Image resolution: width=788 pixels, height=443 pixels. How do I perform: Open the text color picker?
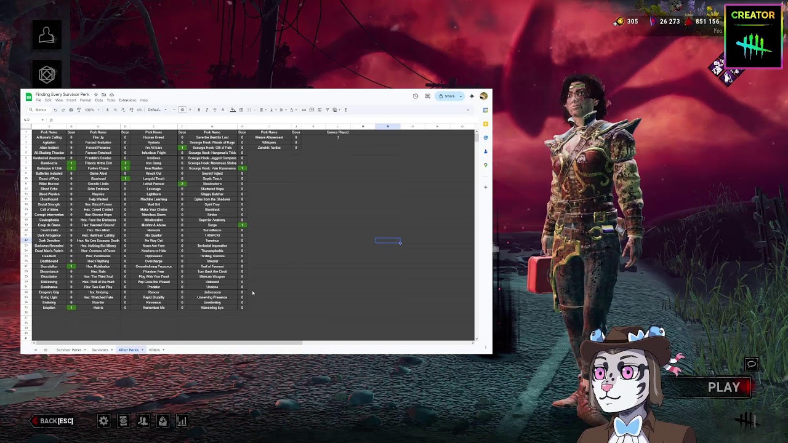coord(223,110)
